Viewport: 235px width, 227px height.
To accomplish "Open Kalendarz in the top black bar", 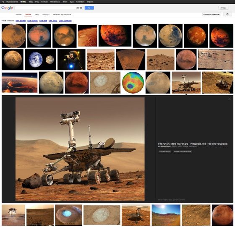I will click(x=80, y=2).
